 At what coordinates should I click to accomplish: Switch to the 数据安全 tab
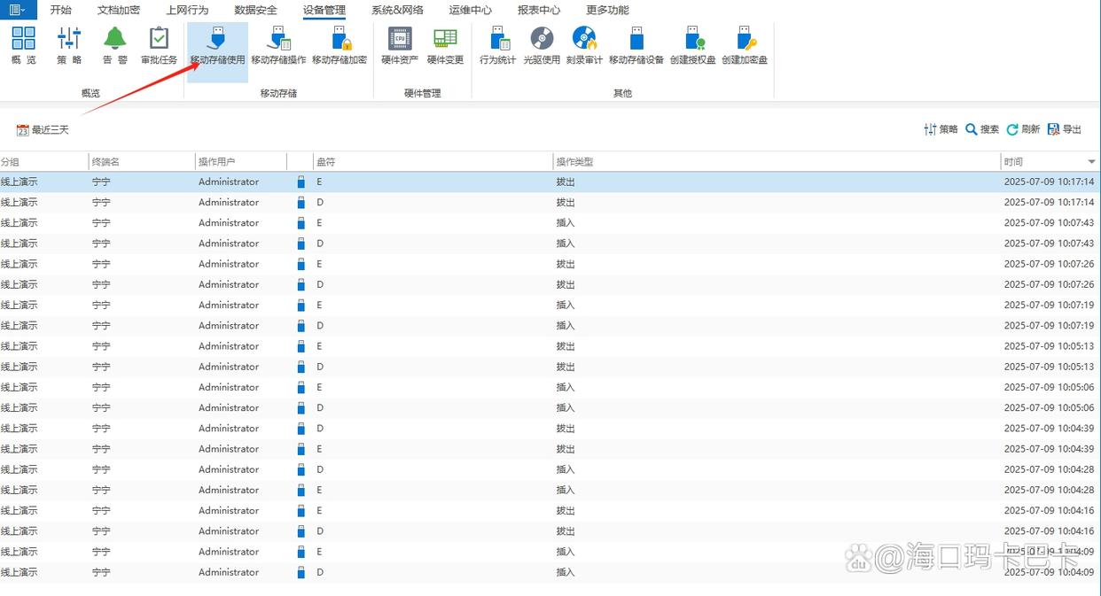click(x=255, y=11)
